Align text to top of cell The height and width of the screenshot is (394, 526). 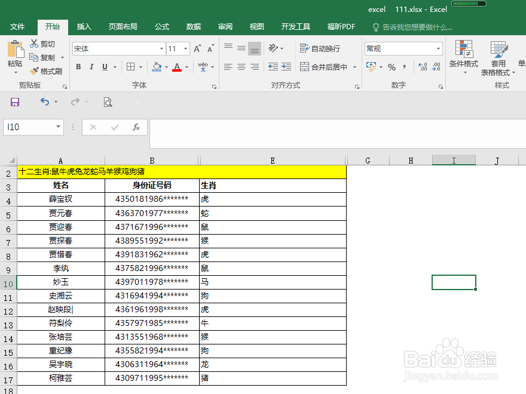pos(228,48)
